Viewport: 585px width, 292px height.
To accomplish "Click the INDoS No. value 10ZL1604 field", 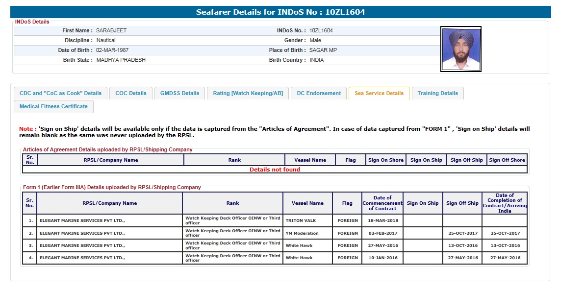I will 321,30.
